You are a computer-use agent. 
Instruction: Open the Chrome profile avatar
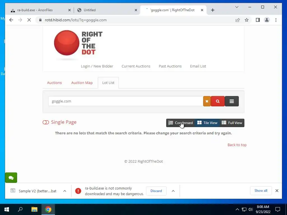point(267,20)
